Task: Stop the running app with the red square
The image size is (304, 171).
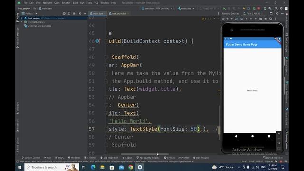Action: pos(259,9)
